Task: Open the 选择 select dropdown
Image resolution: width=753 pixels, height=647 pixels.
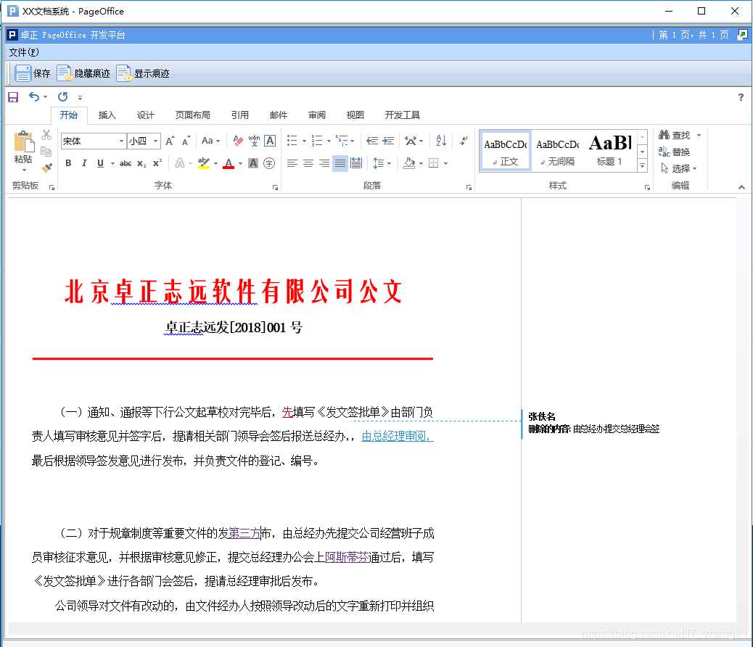Action: tap(678, 168)
